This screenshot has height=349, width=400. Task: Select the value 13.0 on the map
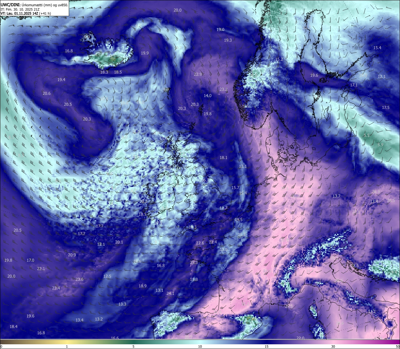pyautogui.click(x=220, y=29)
